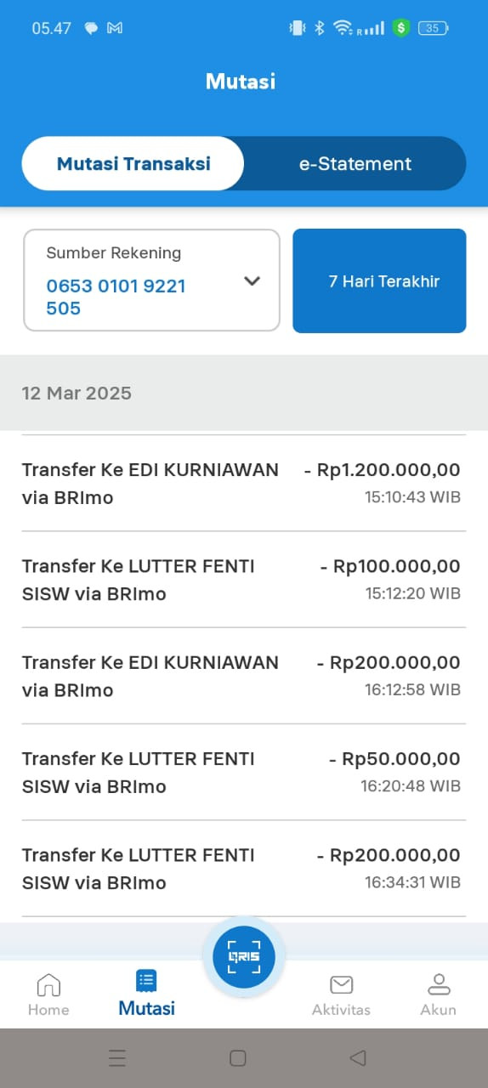The height and width of the screenshot is (1088, 488).
Task: Tap the Android back triangle button
Action: (358, 1057)
